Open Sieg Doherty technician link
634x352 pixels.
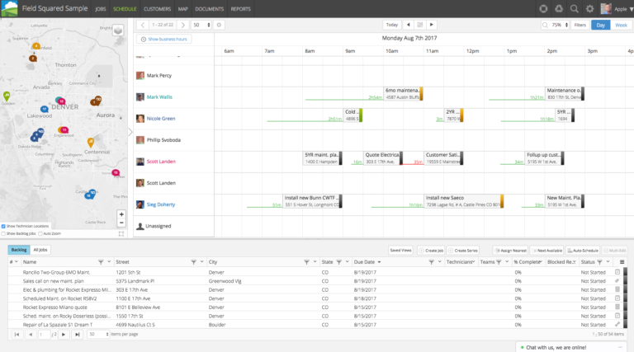pos(160,204)
